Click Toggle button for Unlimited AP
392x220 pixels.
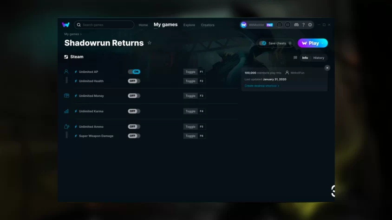pos(190,72)
